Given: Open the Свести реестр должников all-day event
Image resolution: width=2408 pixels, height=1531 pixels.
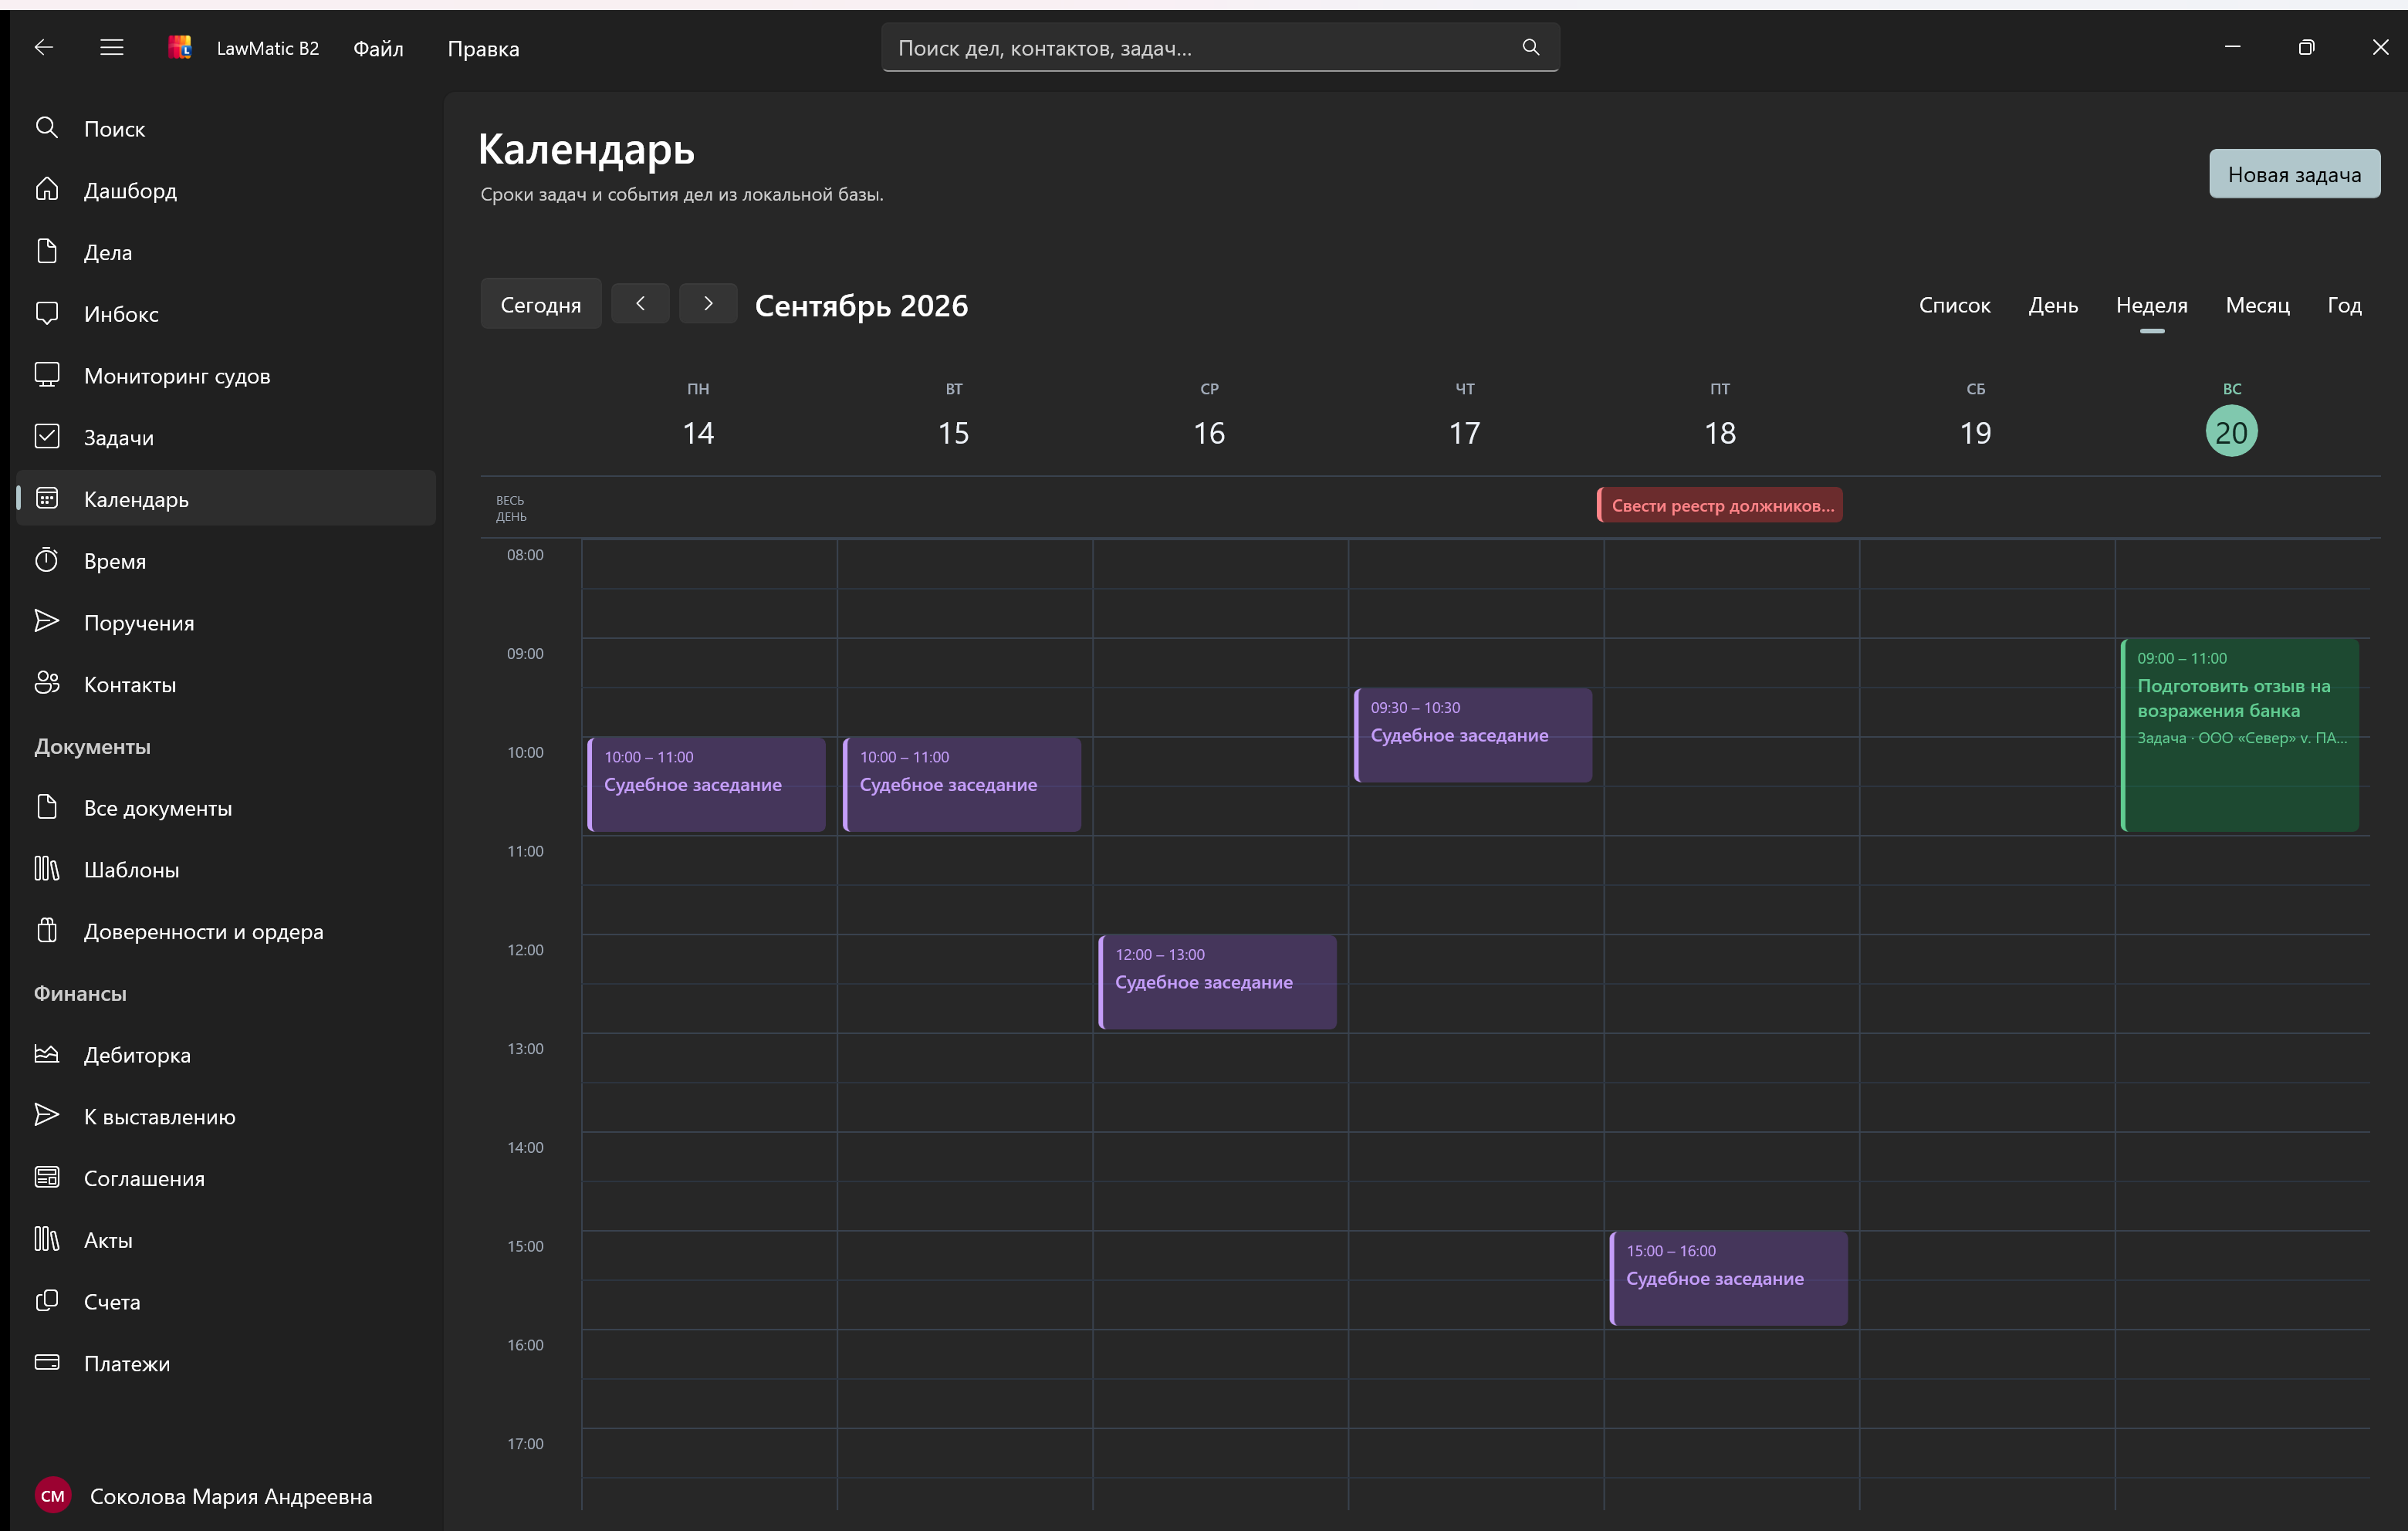Looking at the screenshot, I should (1720, 505).
